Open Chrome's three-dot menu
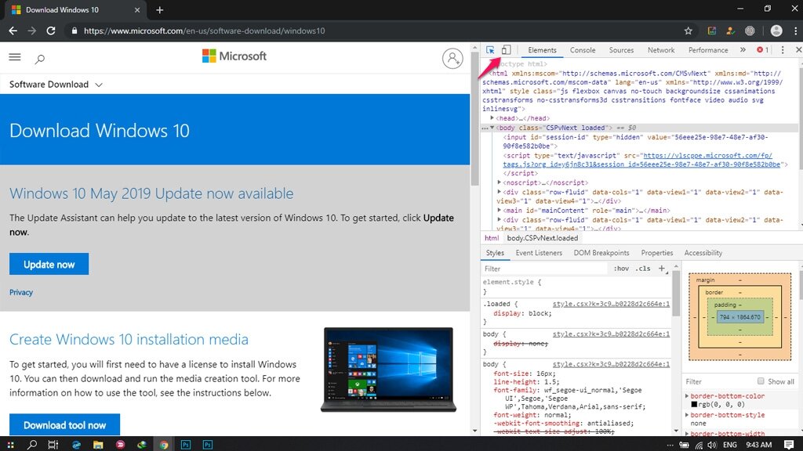The height and width of the screenshot is (451, 803). click(795, 31)
